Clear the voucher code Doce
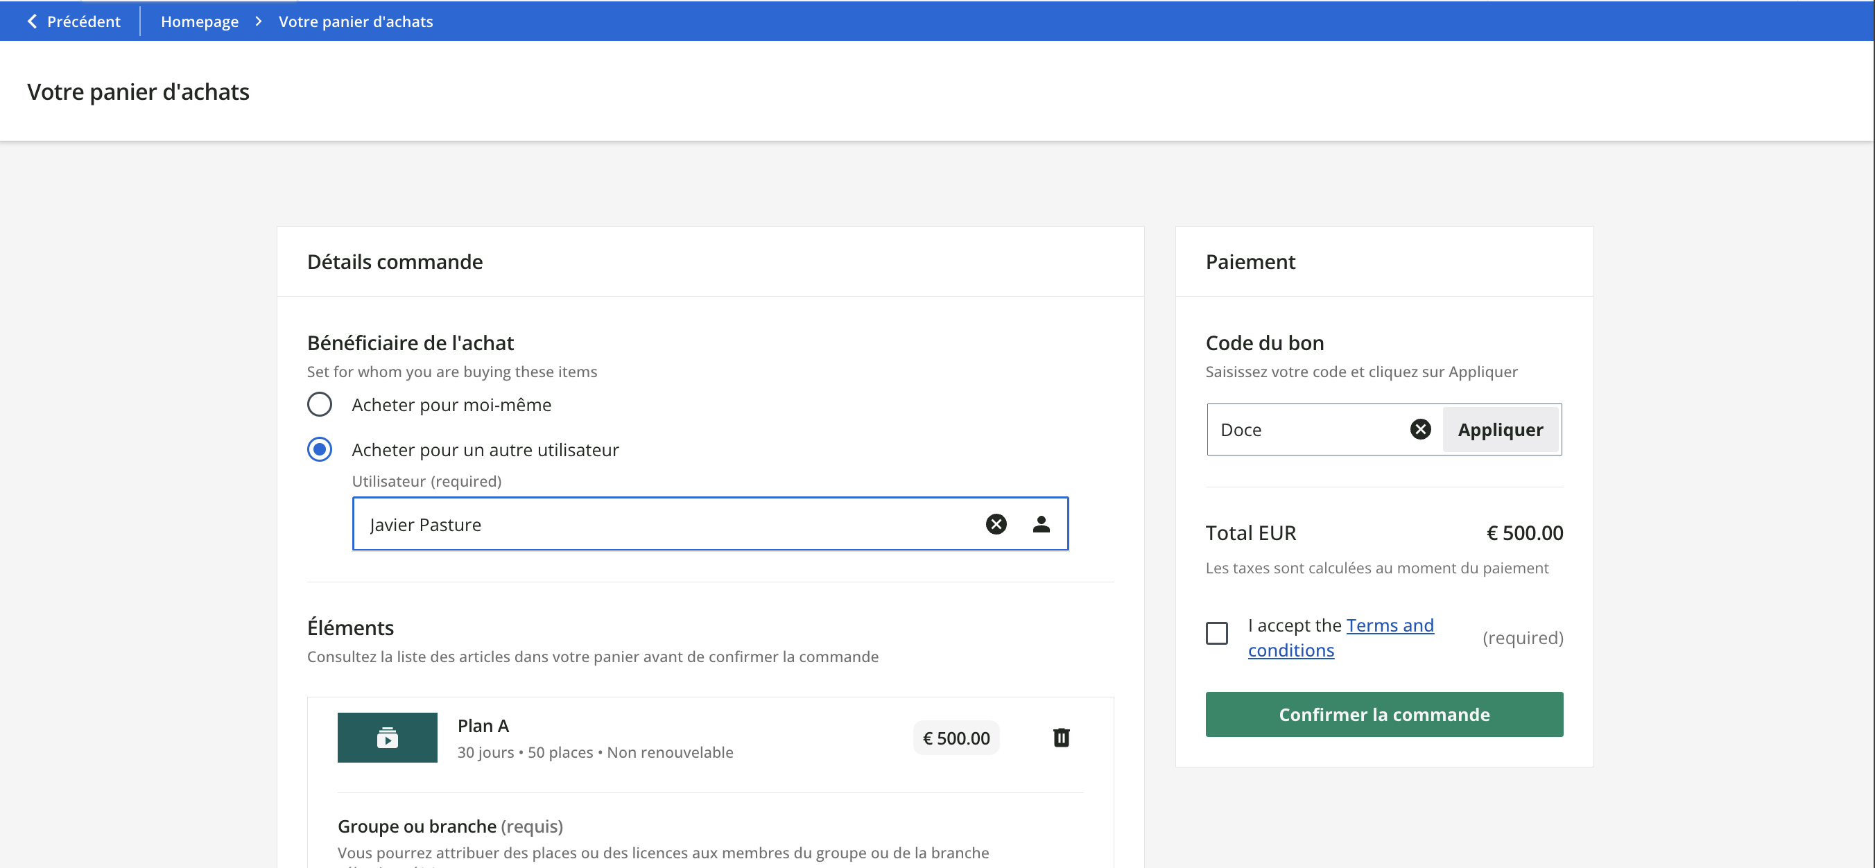The image size is (1875, 868). [x=1419, y=429]
